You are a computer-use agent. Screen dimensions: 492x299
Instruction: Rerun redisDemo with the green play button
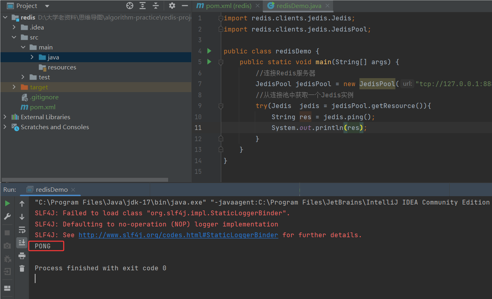point(7,203)
